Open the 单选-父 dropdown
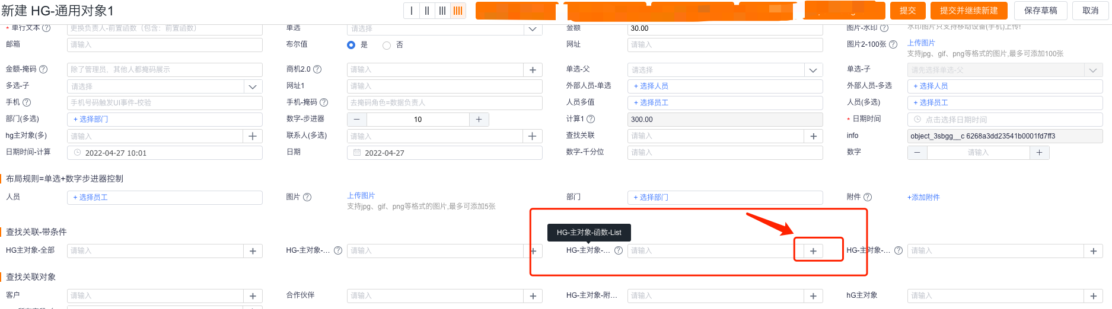Viewport: 1112px width, 309px height. [x=813, y=70]
